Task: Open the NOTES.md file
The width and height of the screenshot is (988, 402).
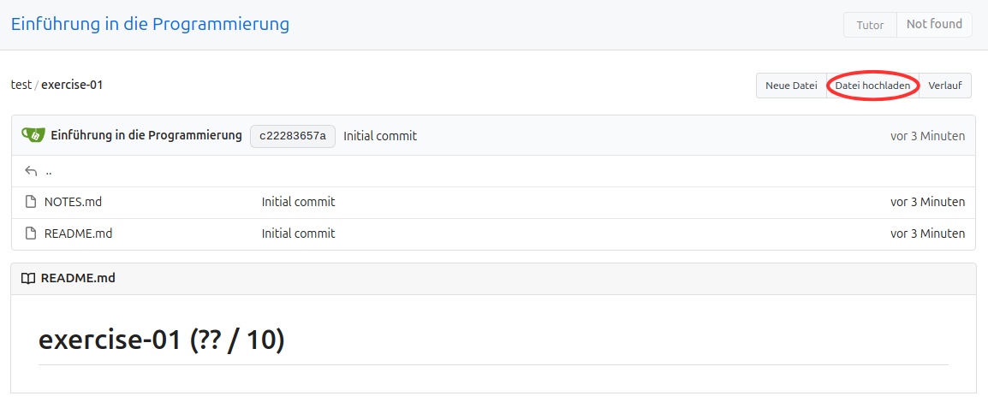Action: point(73,203)
